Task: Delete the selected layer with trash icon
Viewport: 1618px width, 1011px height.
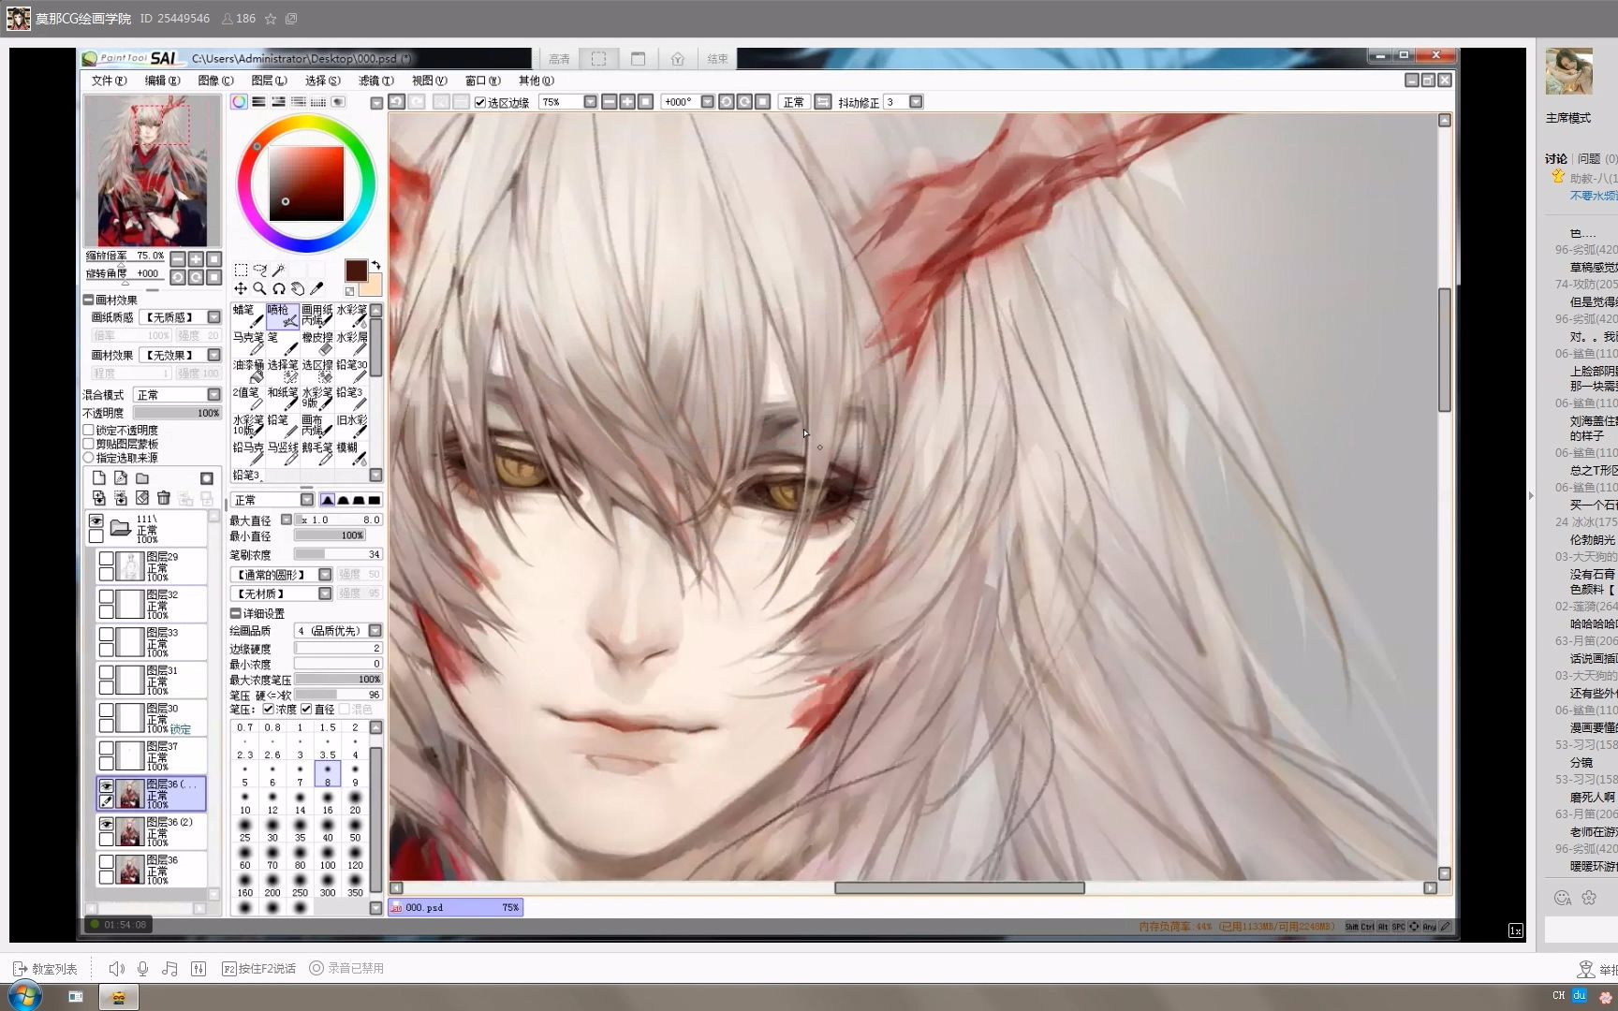Action: (x=164, y=498)
